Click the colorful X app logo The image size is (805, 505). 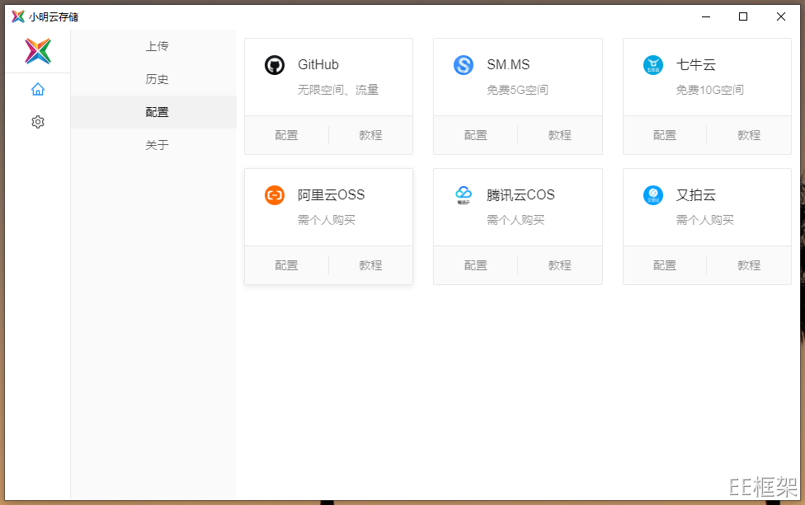(x=38, y=51)
